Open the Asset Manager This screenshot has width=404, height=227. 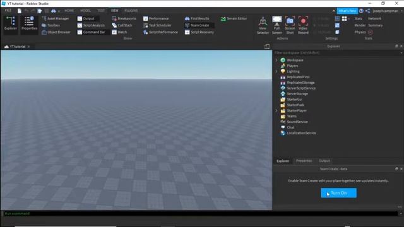coord(55,18)
